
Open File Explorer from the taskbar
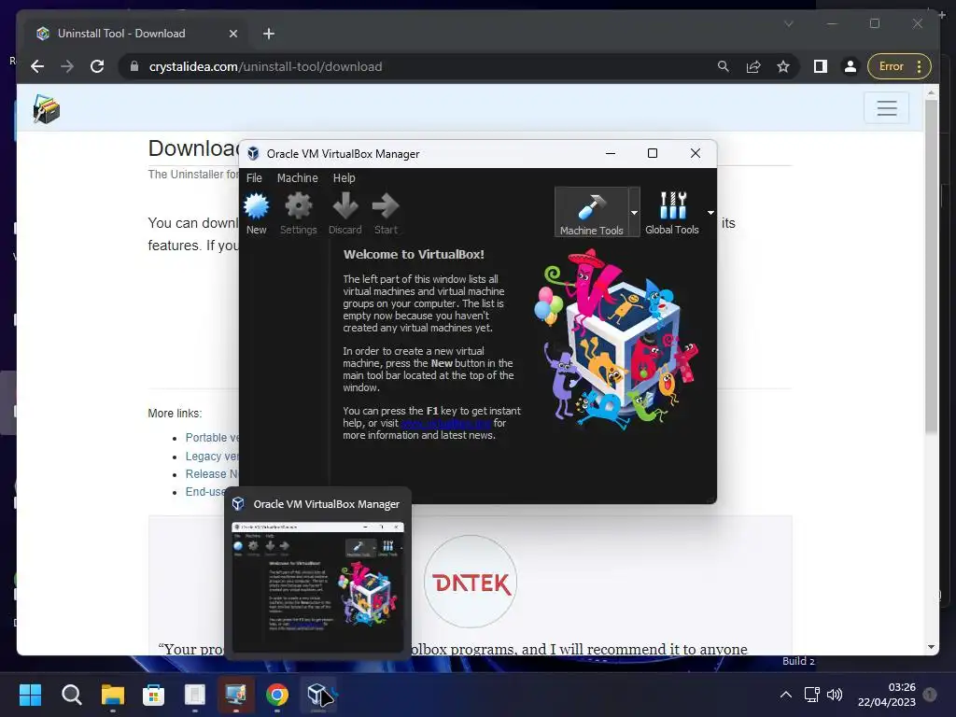click(112, 695)
